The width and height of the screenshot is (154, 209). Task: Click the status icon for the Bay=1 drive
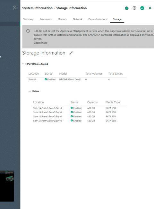pos(72,116)
